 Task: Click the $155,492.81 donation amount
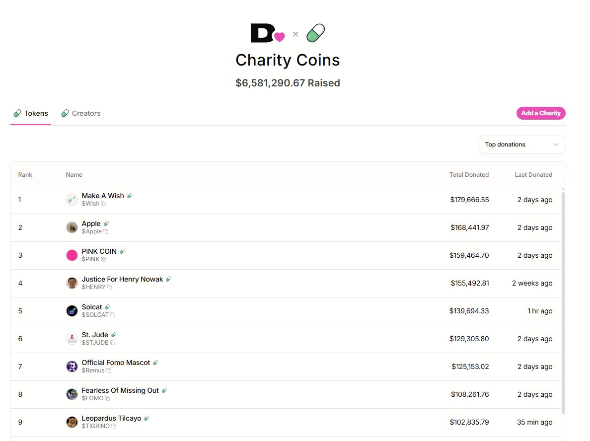[470, 284]
